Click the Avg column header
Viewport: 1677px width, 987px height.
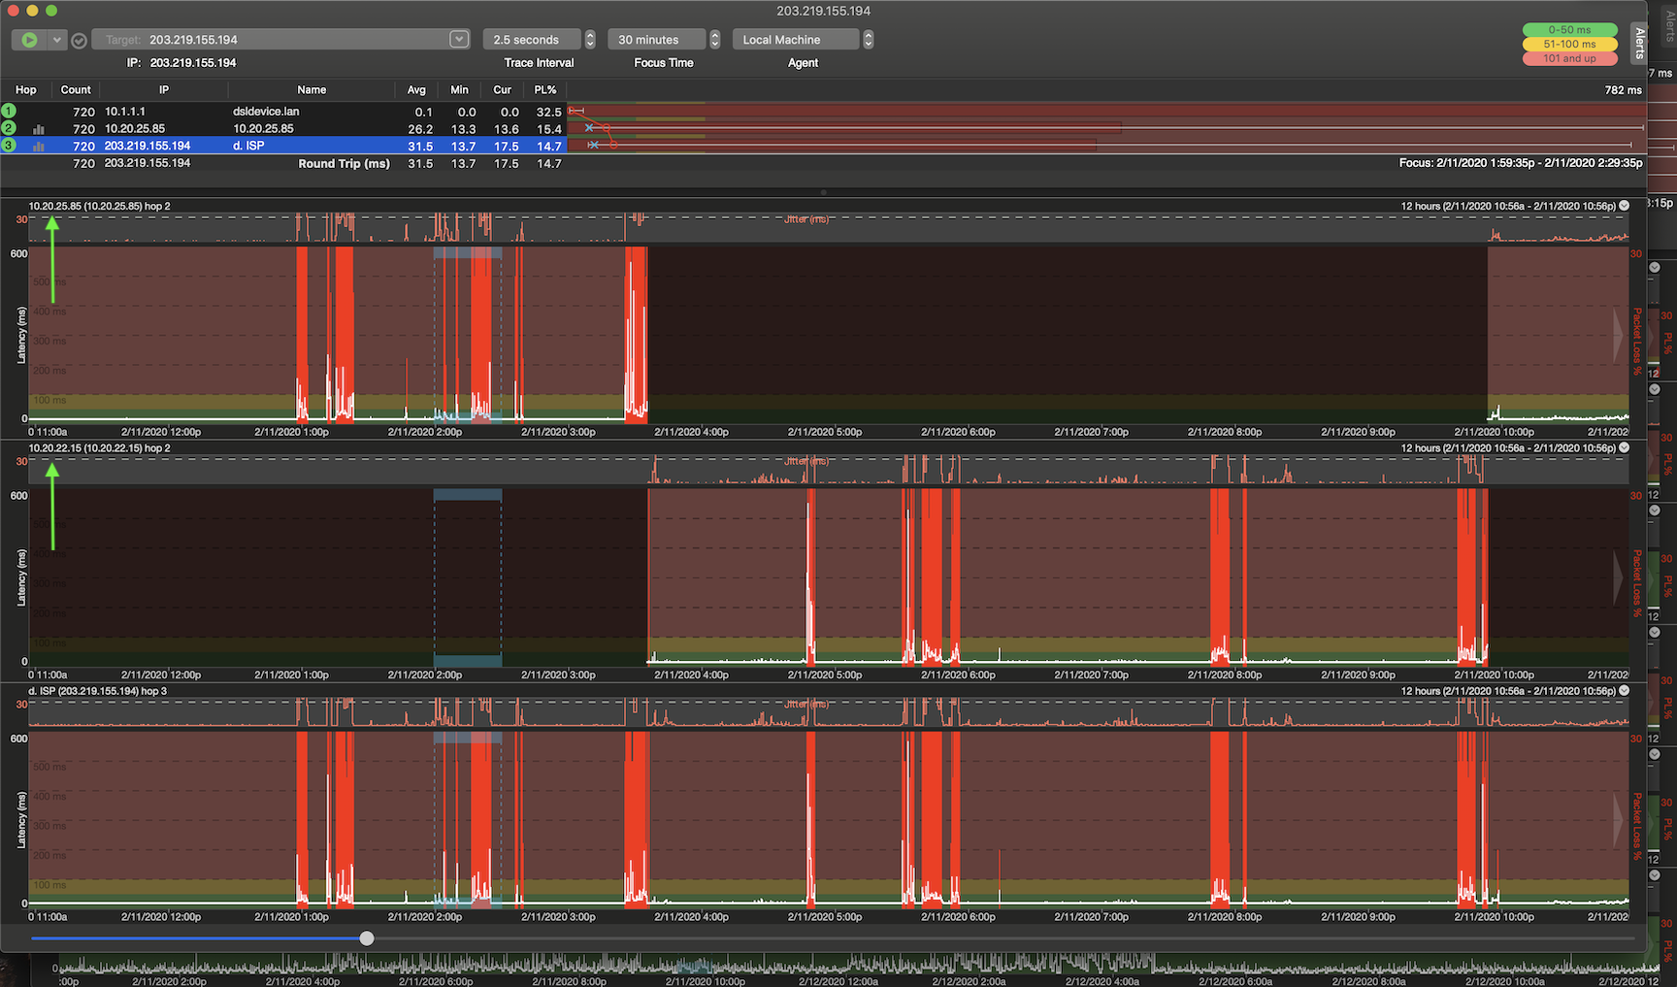point(416,89)
